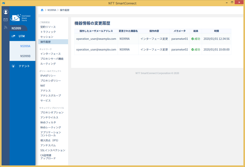Image resolution: width=245 pixels, height=167 pixels.
Task: Click the SmartConnect Network Security logo
Action: point(20,18)
